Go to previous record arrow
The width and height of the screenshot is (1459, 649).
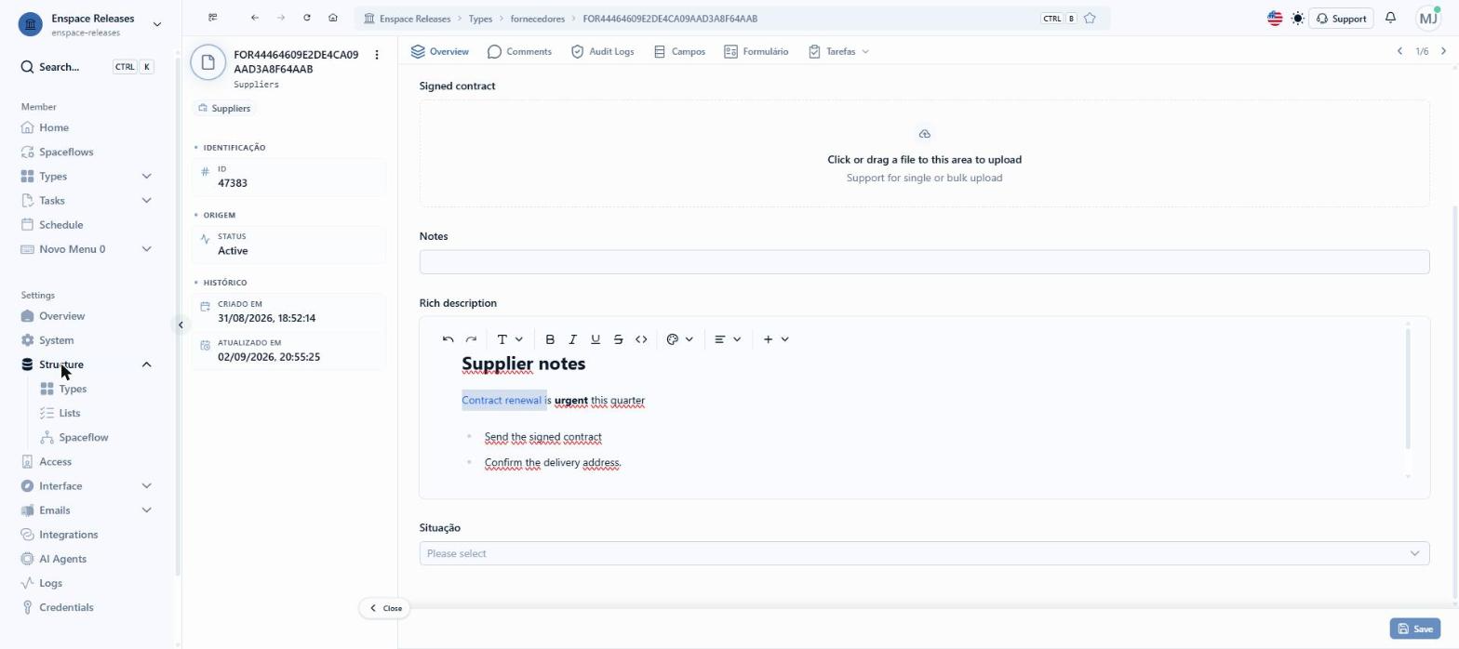click(x=1399, y=51)
